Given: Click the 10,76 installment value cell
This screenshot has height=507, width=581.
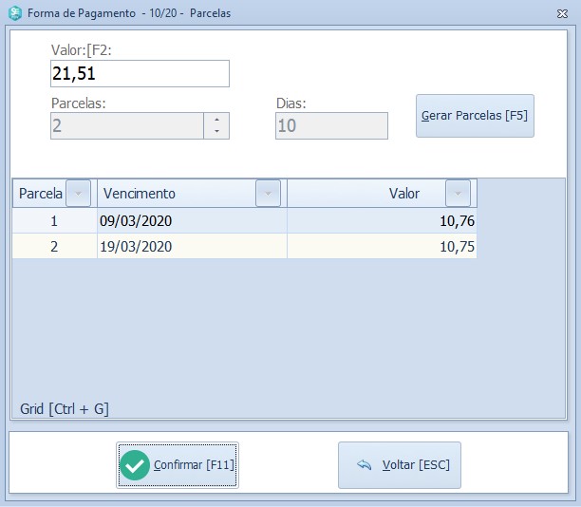Looking at the screenshot, I should pos(382,221).
